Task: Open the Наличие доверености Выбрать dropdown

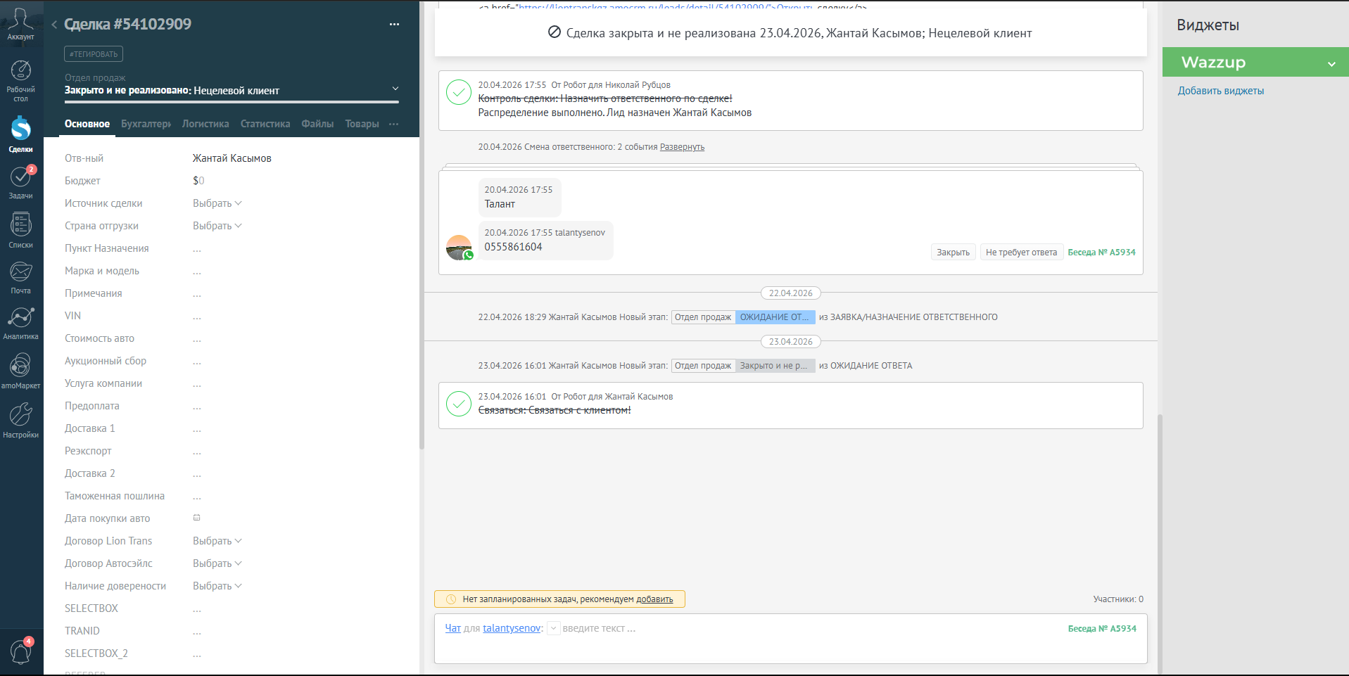Action: coord(217,586)
